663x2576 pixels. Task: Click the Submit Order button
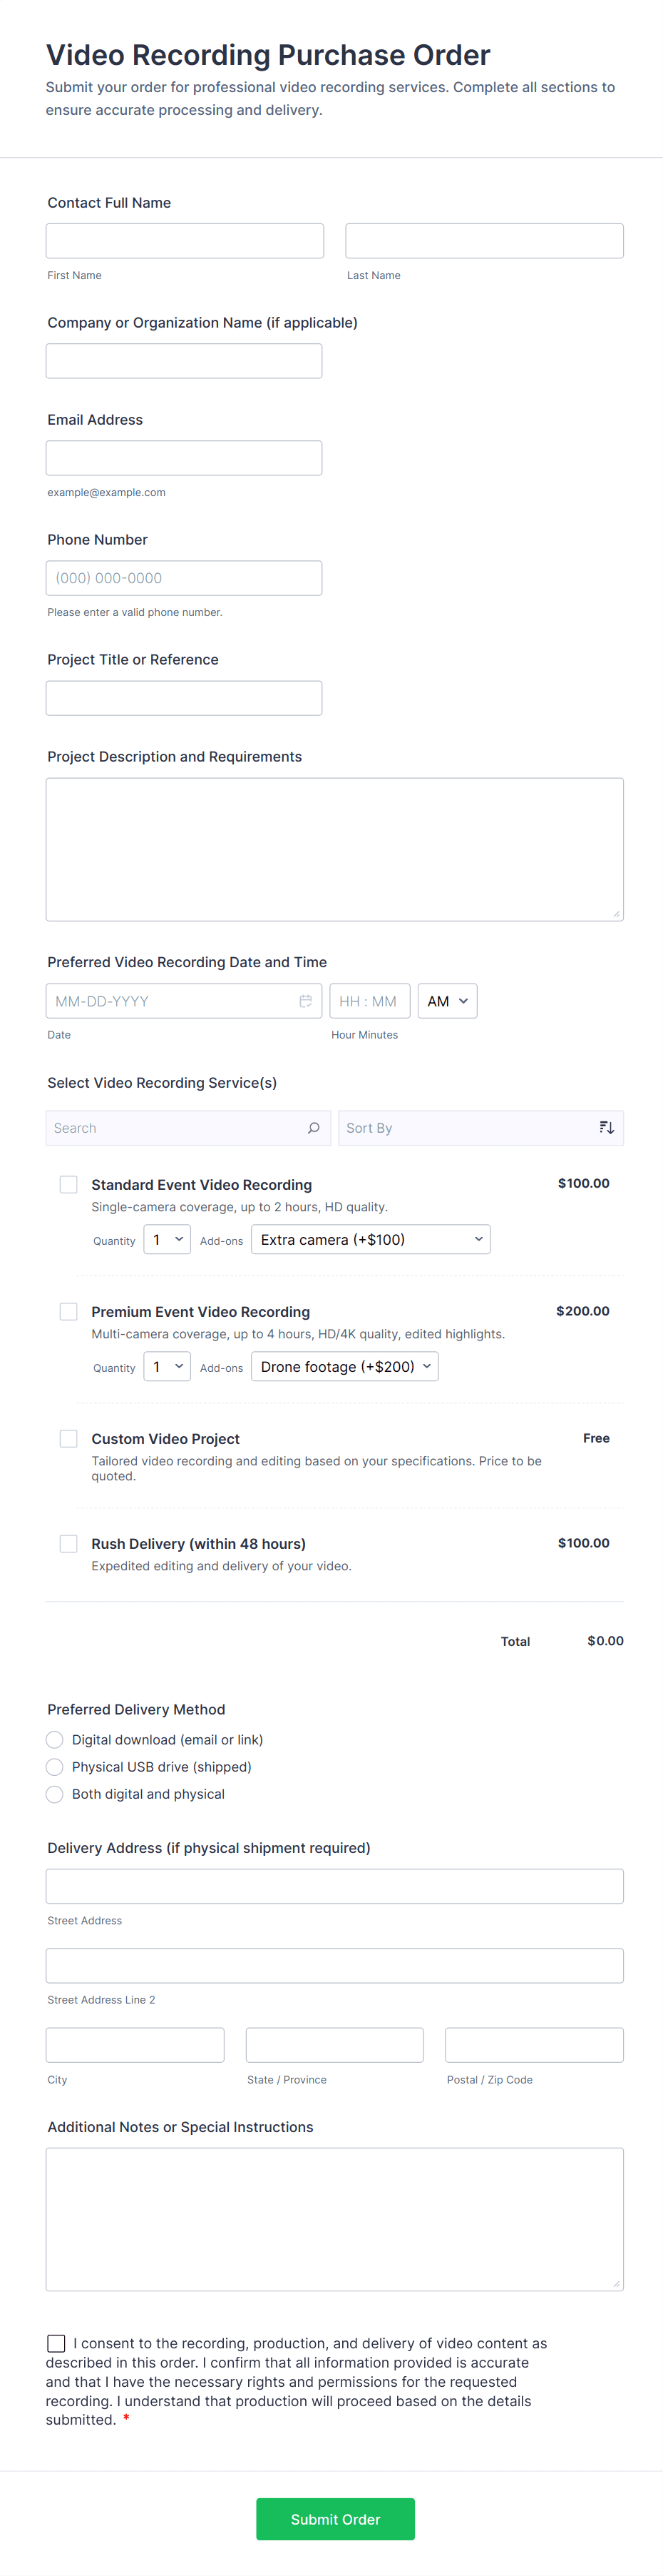336,2519
